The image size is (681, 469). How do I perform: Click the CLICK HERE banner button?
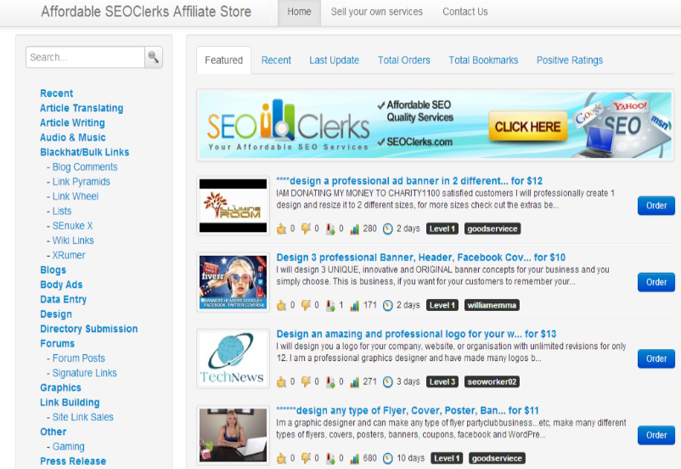click(x=527, y=127)
